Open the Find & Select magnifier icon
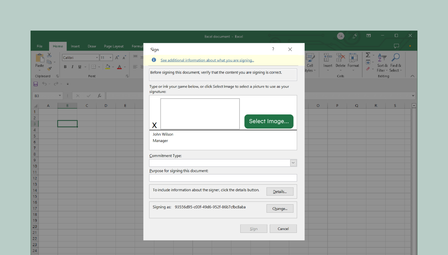The width and height of the screenshot is (448, 255). pyautogui.click(x=395, y=57)
